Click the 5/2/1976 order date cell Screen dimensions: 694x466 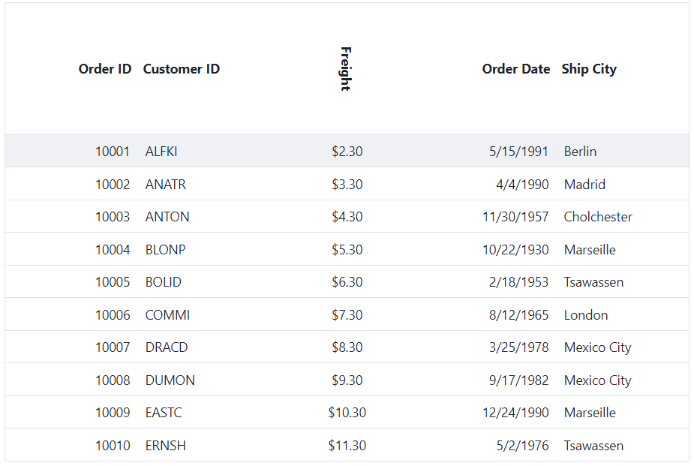522,445
